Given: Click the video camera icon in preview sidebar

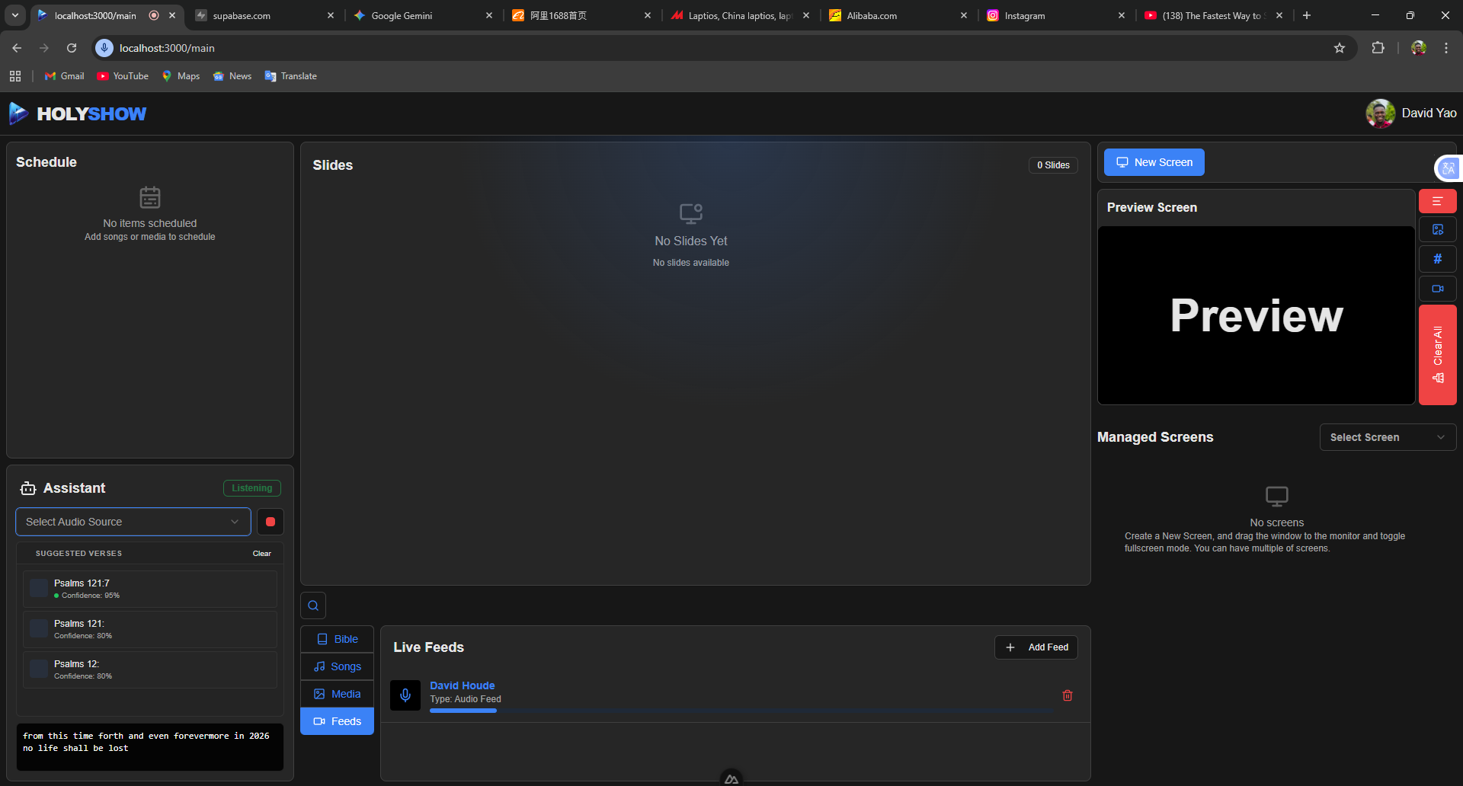Looking at the screenshot, I should point(1437,289).
